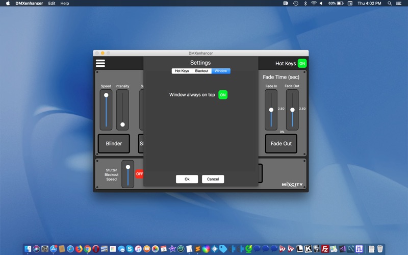Screen dimensions: 408x255
Task: Click the Stutter Blackout Speed slider handle
Action: (x=128, y=167)
